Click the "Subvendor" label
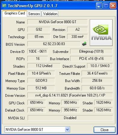The width and height of the screenshot is (118, 135). tap(61, 52)
